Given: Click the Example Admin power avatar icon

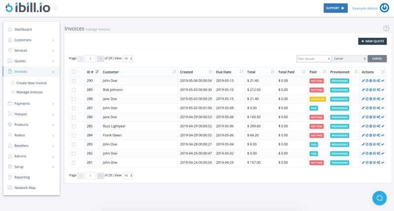Looking at the screenshot, I should (x=385, y=8).
